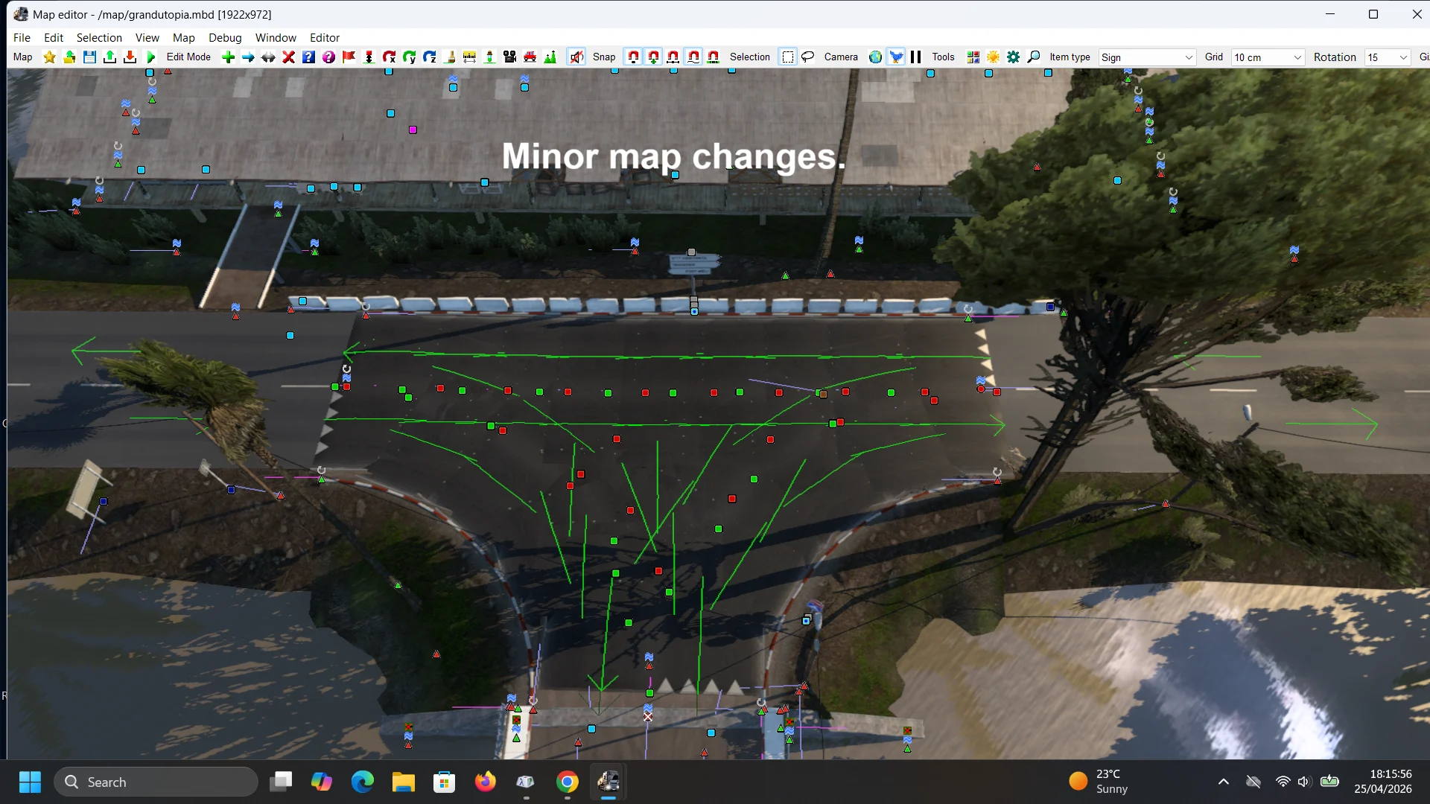Viewport: 1430px width, 804px height.
Task: Toggle the muted sound speaker button
Action: pyautogui.click(x=576, y=57)
